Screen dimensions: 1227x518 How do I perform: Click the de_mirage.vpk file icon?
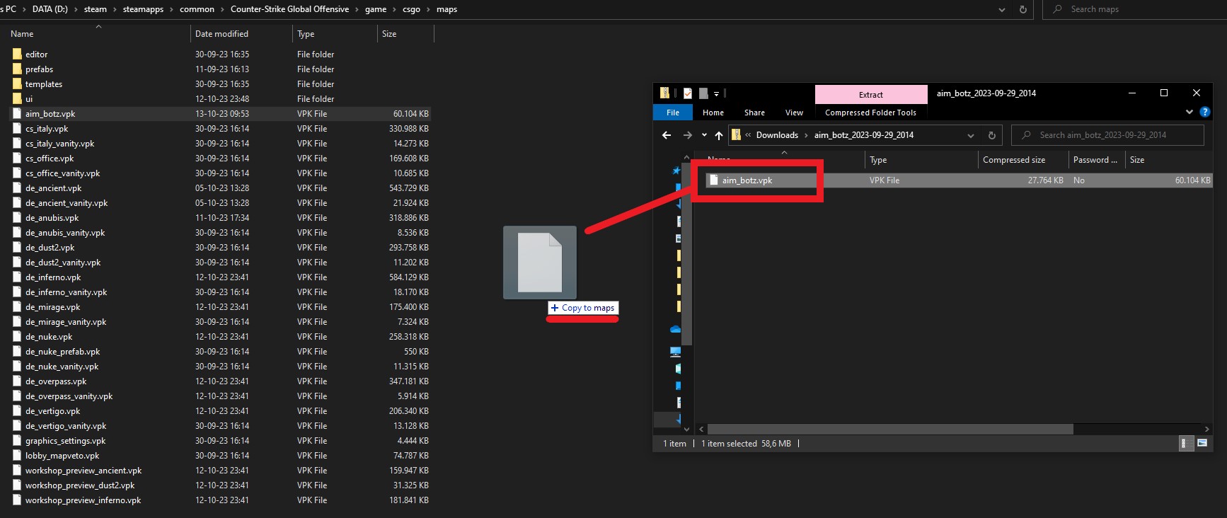[x=18, y=307]
